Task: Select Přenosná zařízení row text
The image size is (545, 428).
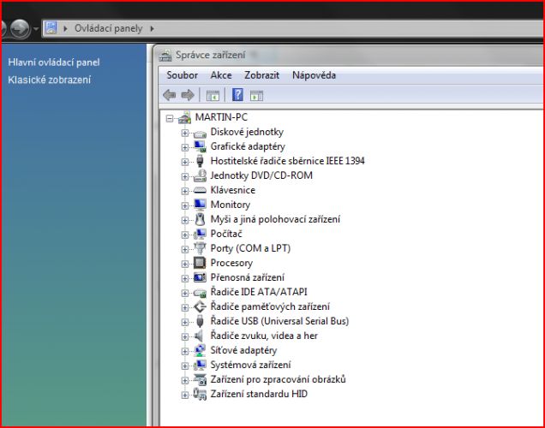Action: [248, 277]
